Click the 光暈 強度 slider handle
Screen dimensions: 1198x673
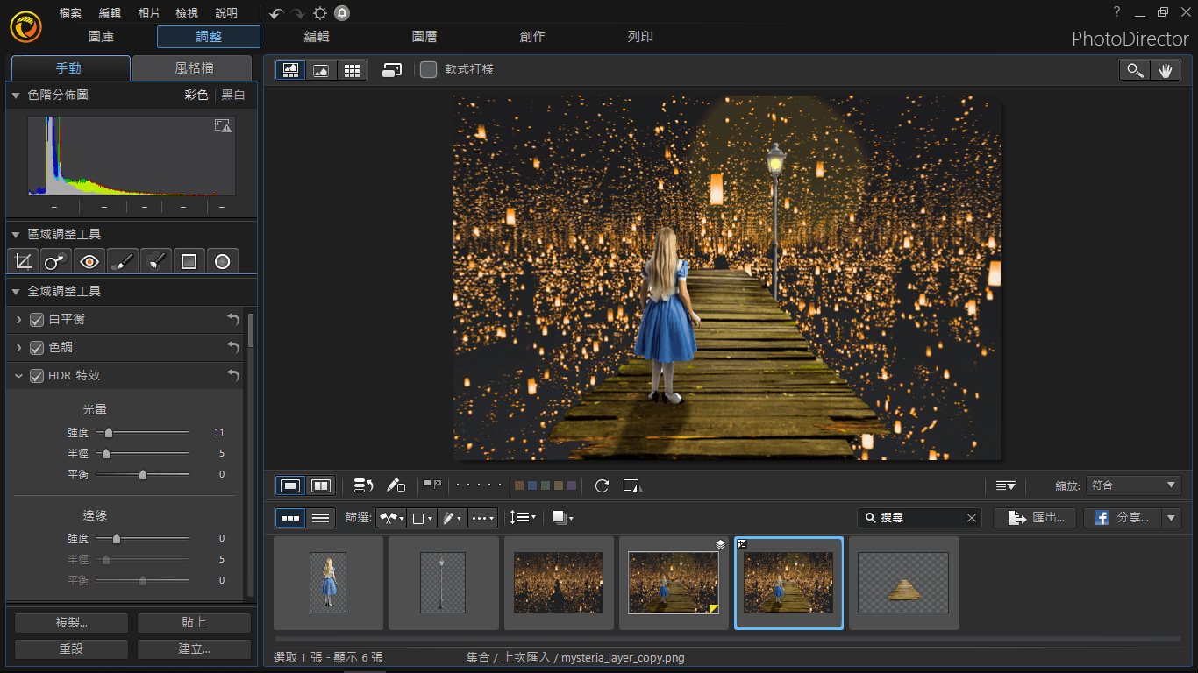point(109,433)
